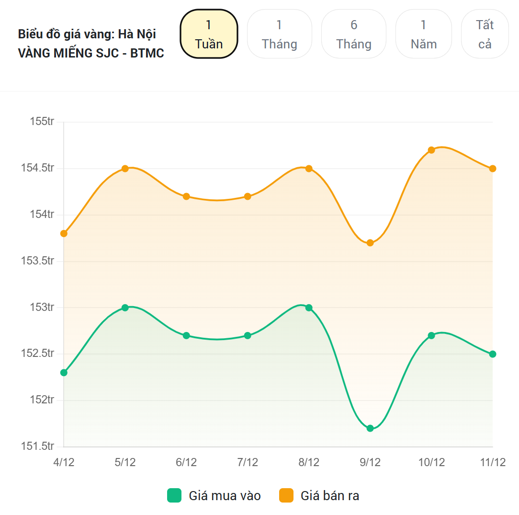This screenshot has height=515, width=519.
Task: Pick the green buy point on 6/12
Action: [186, 335]
